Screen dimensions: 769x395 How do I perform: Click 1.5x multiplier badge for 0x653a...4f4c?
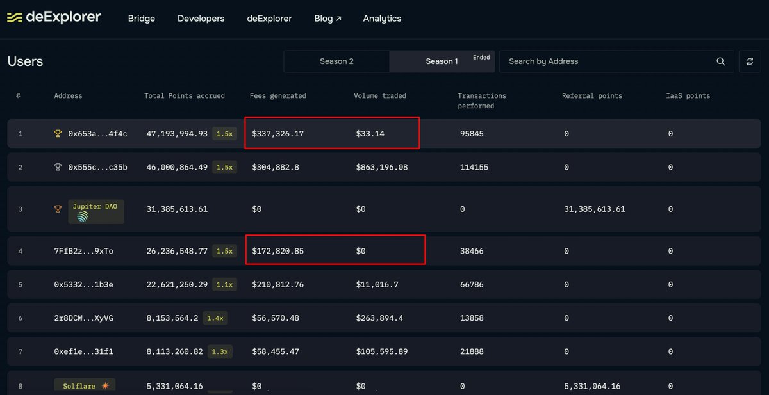[x=224, y=134]
